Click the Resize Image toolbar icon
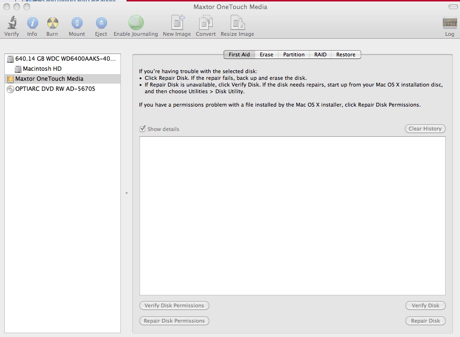 pos(237,22)
